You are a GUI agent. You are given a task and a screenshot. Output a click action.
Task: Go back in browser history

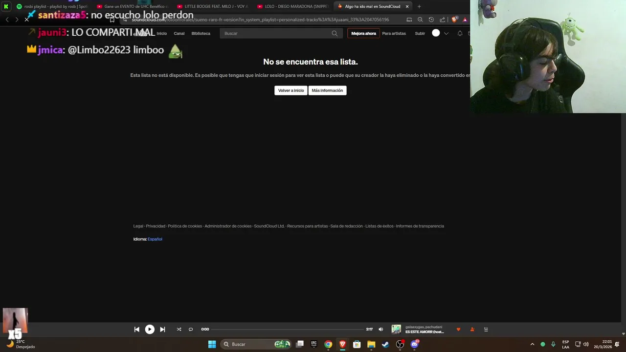coord(7,20)
